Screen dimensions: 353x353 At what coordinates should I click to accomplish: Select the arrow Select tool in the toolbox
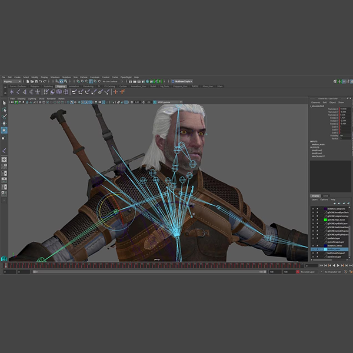coord(4,103)
